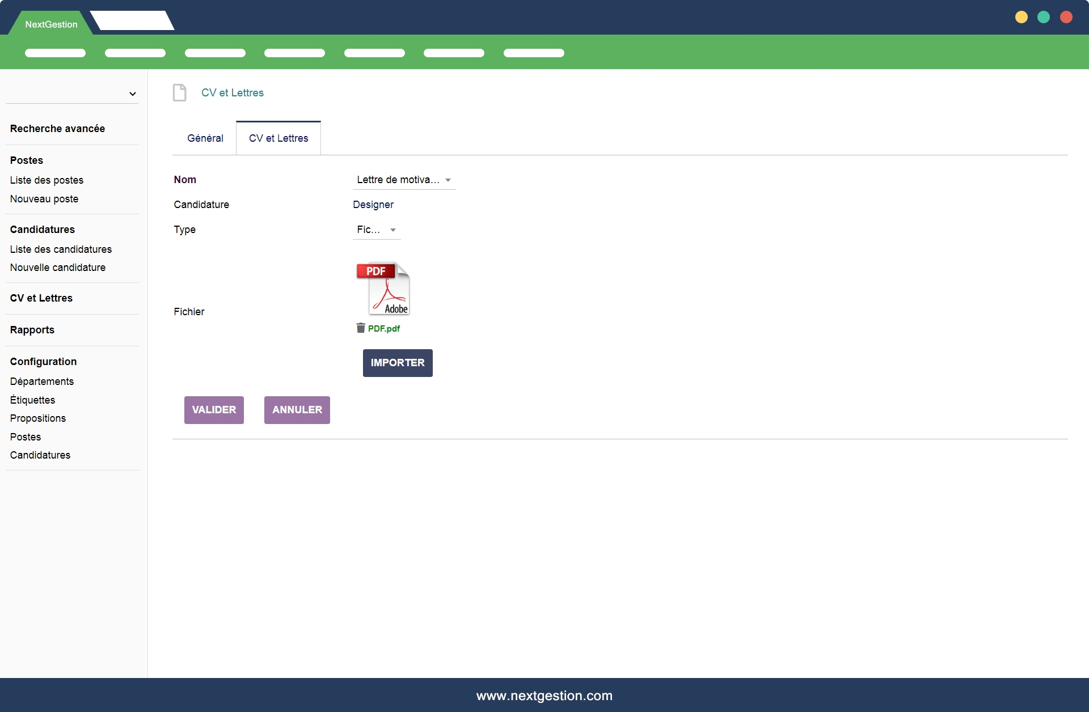
Task: Click the green window control circle
Action: [x=1044, y=17]
